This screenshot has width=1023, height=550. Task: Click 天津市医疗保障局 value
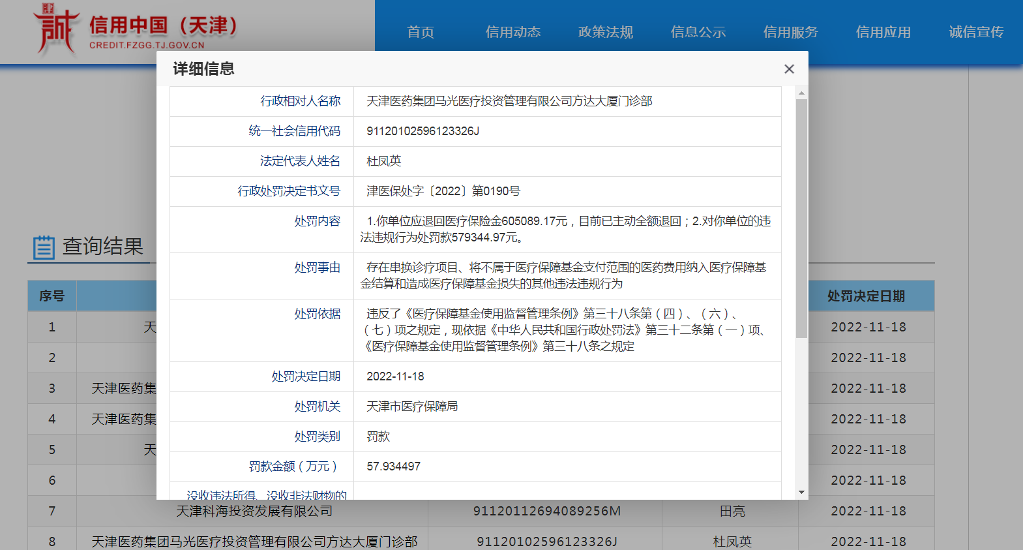pos(412,406)
